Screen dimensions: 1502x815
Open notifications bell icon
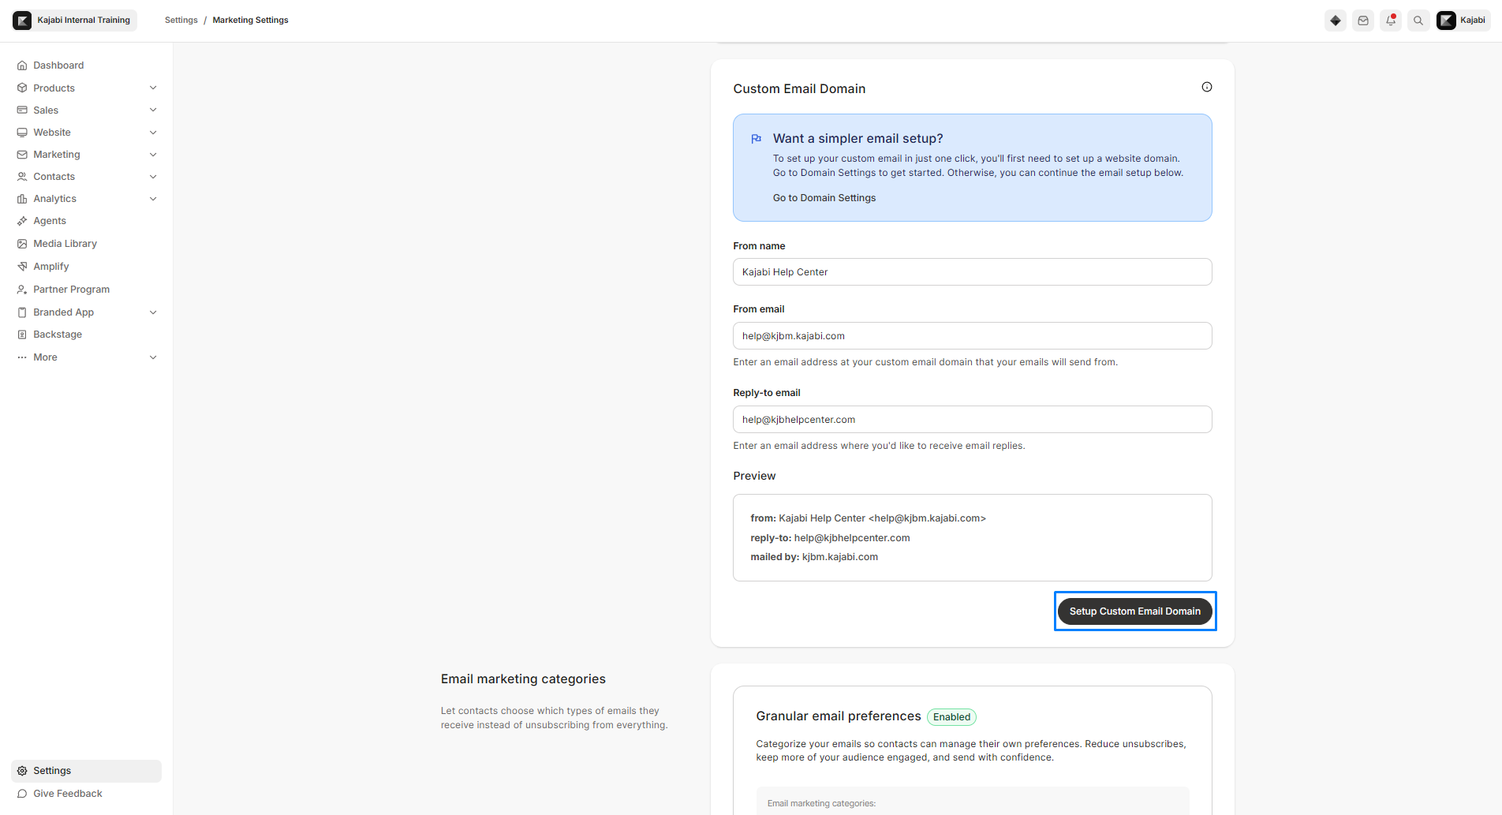pyautogui.click(x=1391, y=21)
